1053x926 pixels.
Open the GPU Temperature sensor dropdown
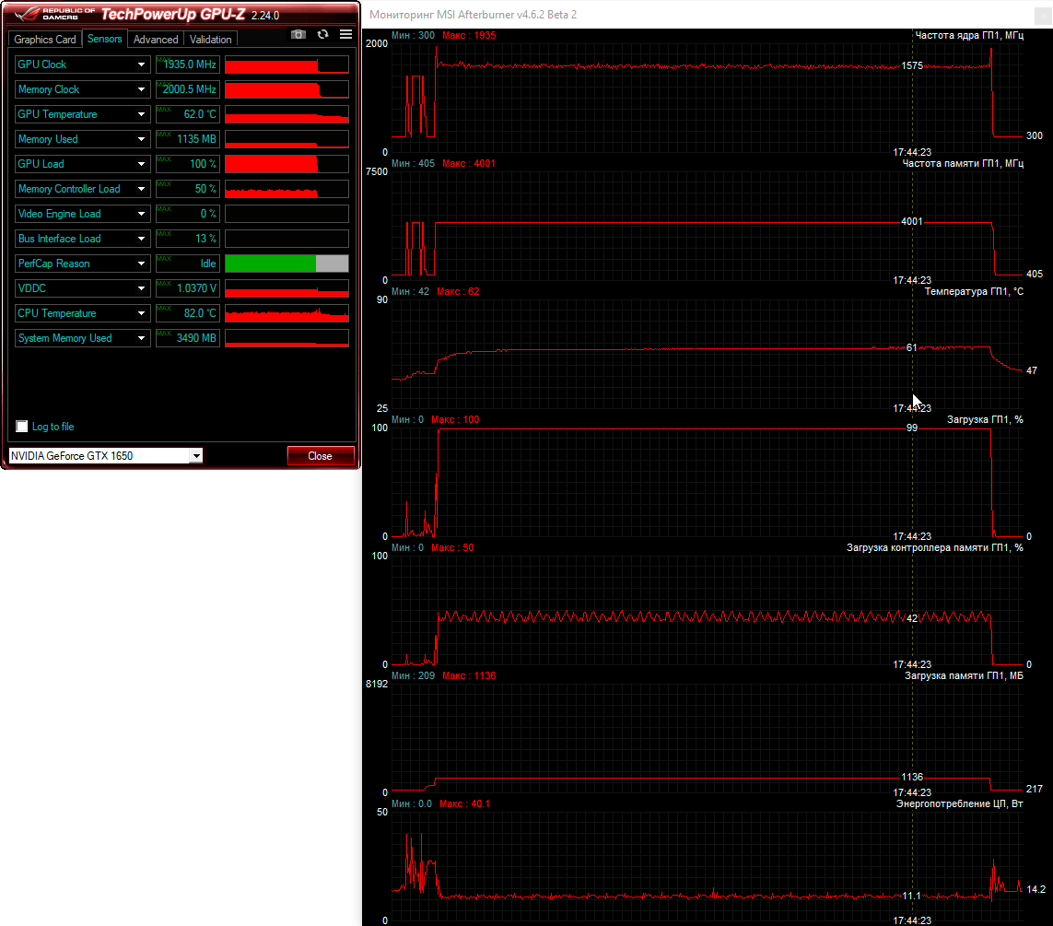click(141, 114)
